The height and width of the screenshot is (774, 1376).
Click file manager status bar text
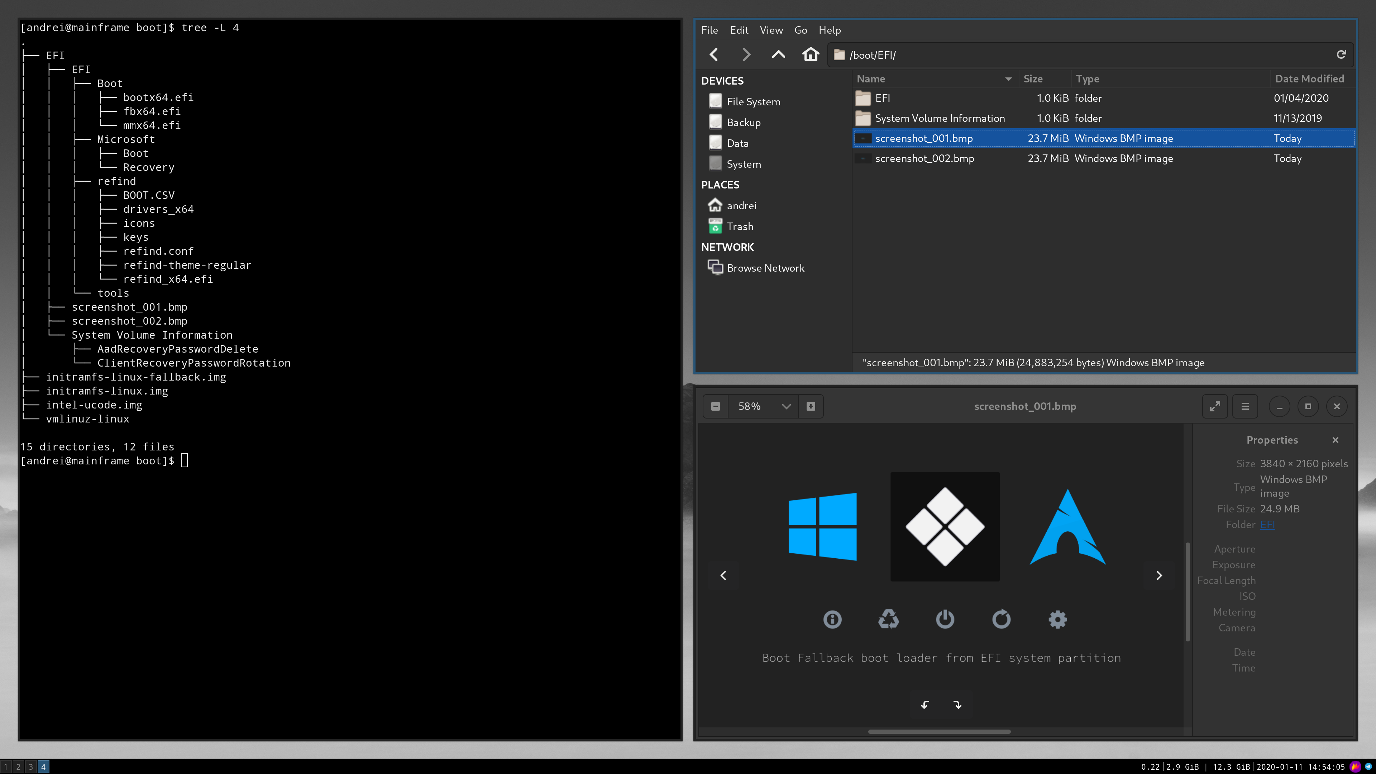(x=1033, y=363)
